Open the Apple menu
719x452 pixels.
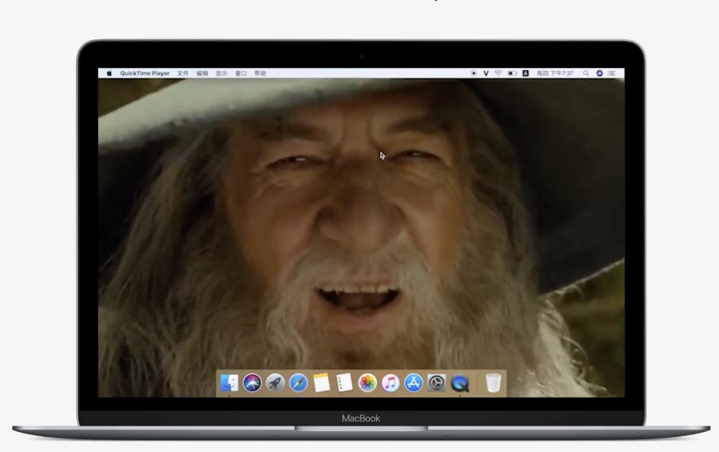click(x=109, y=73)
